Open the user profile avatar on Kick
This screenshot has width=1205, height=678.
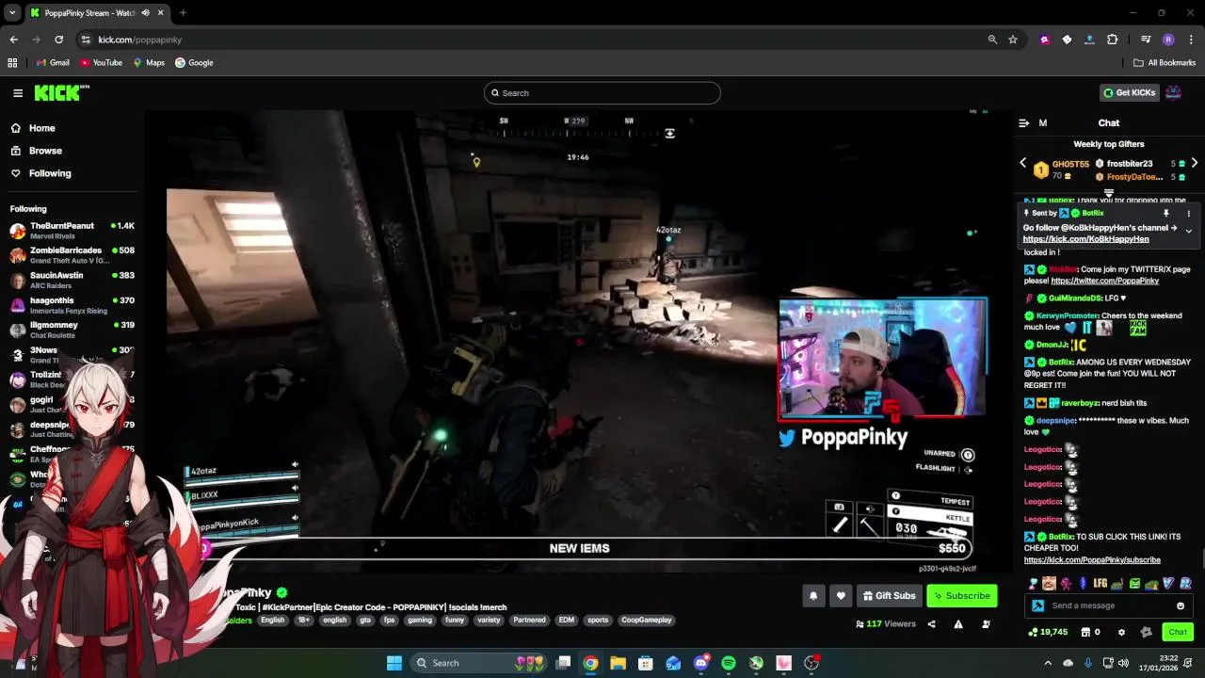point(1173,92)
